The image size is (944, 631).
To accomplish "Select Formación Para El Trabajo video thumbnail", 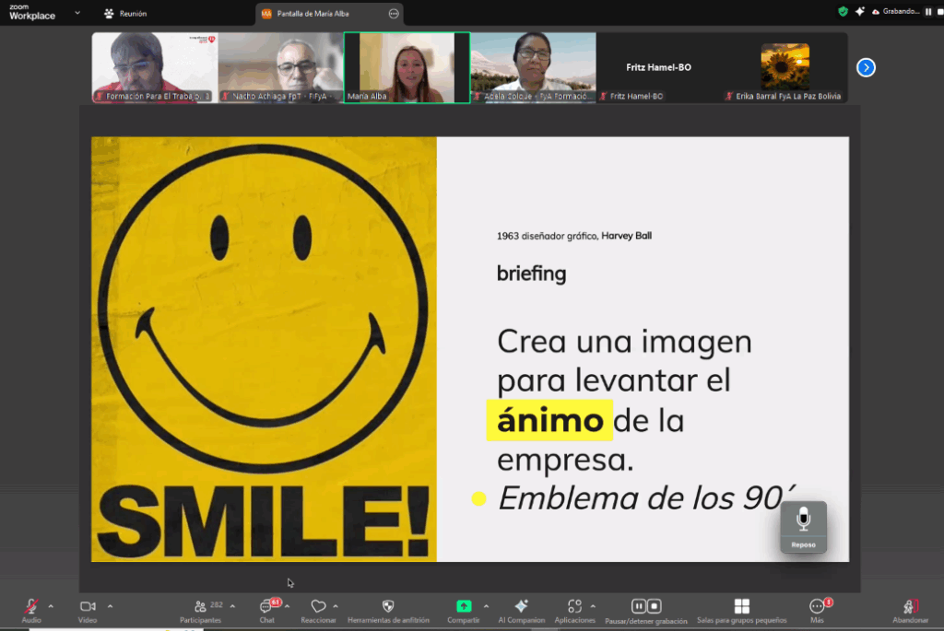I will click(155, 67).
